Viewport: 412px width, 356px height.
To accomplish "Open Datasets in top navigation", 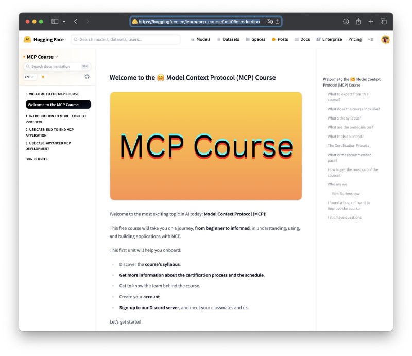I will point(228,39).
